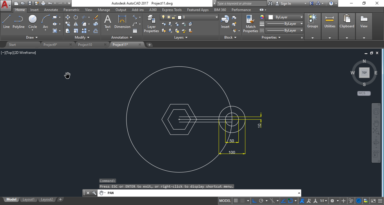Switch to Layout1

pyautogui.click(x=28, y=199)
